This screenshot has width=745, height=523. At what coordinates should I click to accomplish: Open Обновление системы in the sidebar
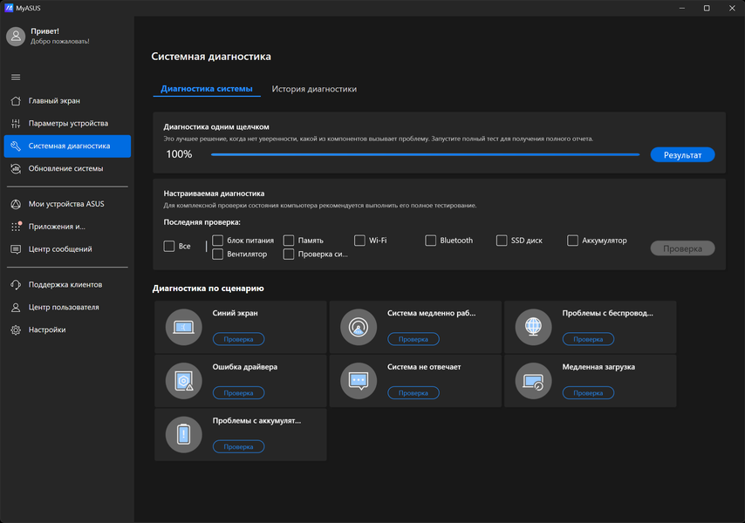65,168
